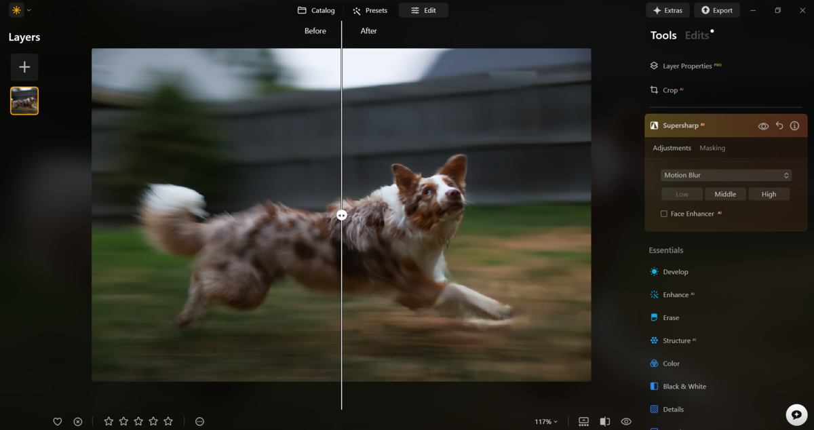Switch to the Edits panel tab

697,35
